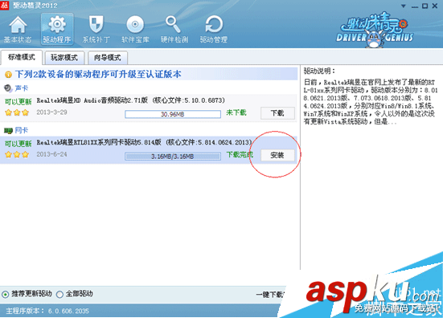Maximize the 驱动精灵2012 window
The height and width of the screenshot is (318, 443).
click(425, 6)
